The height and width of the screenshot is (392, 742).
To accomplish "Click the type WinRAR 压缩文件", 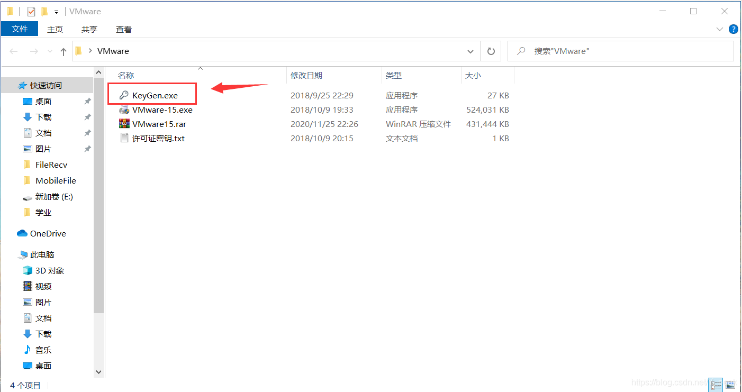I will click(418, 124).
